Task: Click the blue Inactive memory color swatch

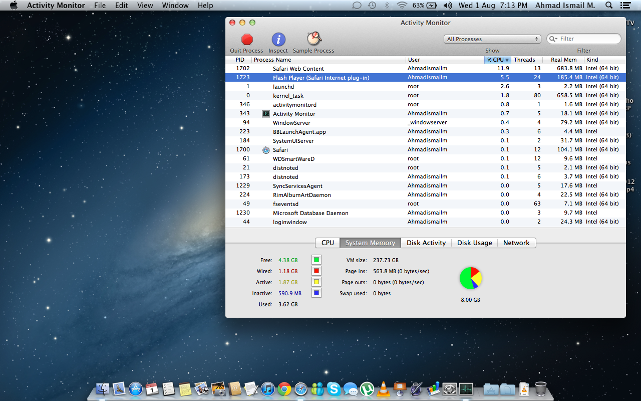Action: coord(316,293)
